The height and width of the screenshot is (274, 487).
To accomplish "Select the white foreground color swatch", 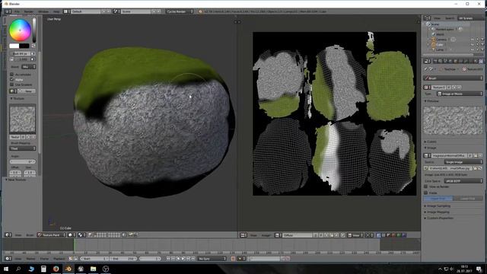I will click(14, 46).
